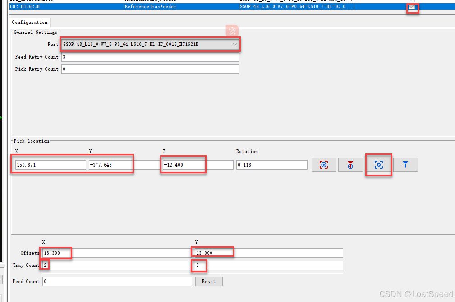Screen dimensions: 455x302
Task: Click the red nozzle move-down probe icon
Action: (350, 165)
